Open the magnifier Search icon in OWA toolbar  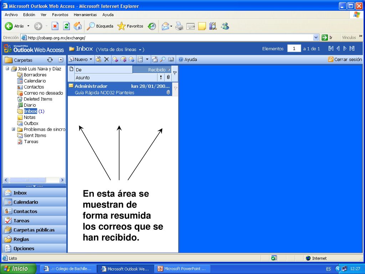[x=163, y=60]
